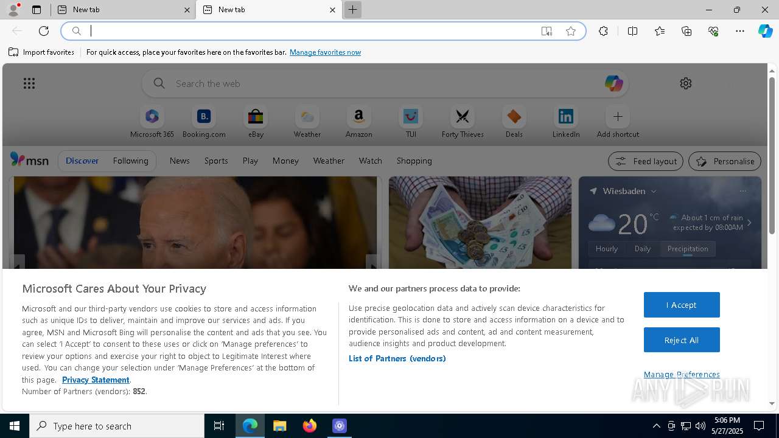This screenshot has width=779, height=438.
Task: Open the Extensions puzzle icon
Action: click(x=603, y=31)
